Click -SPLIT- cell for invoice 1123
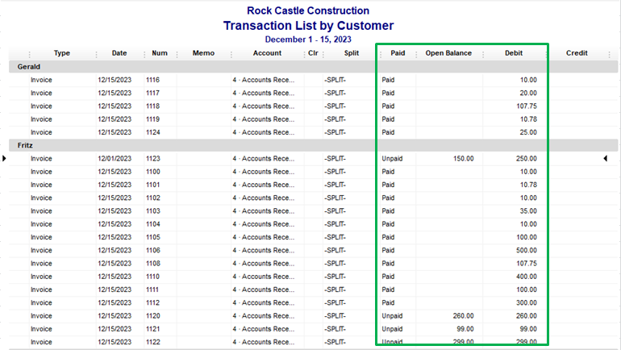The image size is (621, 350). [x=335, y=158]
